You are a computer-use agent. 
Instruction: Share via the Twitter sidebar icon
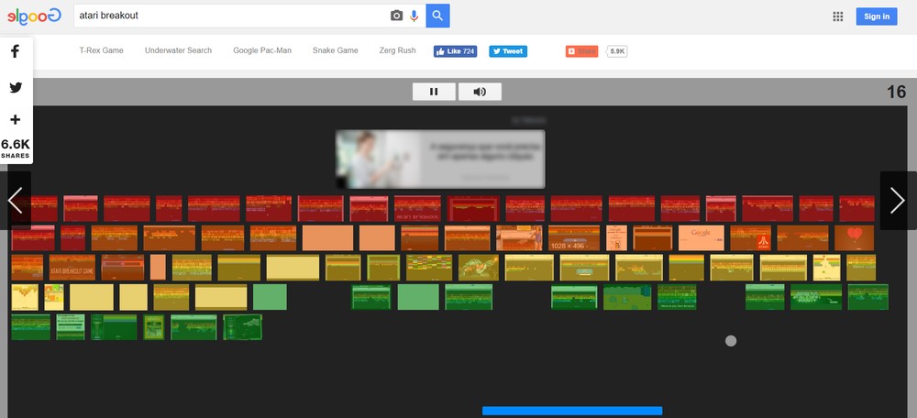pos(16,88)
